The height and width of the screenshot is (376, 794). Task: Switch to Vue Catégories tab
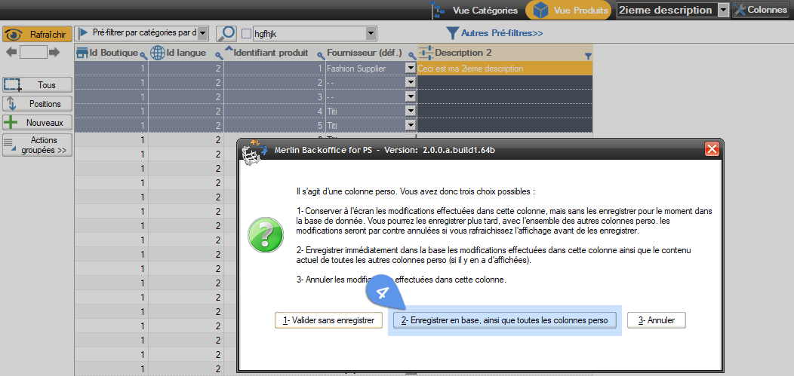(475, 11)
